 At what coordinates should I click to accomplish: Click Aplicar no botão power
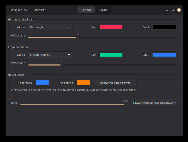(115, 83)
